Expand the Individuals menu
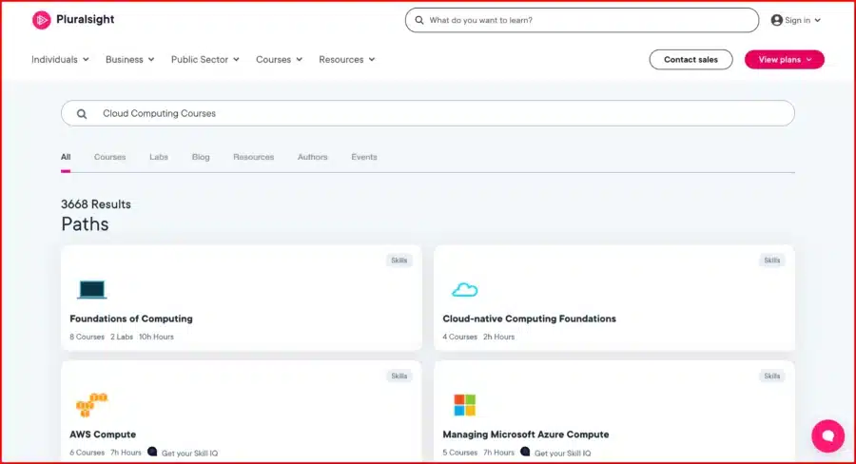Image resolution: width=856 pixels, height=464 pixels. click(60, 60)
